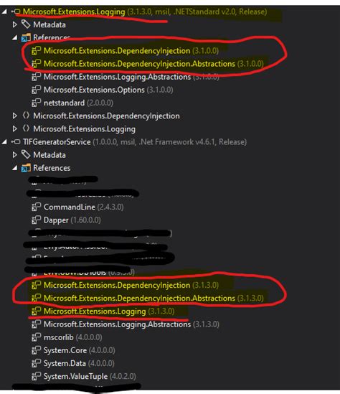Viewport: 340px width, 394px height.
Task: Collapse References under TIFGeneratorService
Action: point(15,168)
